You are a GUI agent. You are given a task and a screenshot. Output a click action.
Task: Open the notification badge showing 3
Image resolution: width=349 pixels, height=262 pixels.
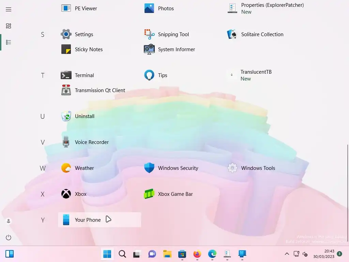click(339, 254)
